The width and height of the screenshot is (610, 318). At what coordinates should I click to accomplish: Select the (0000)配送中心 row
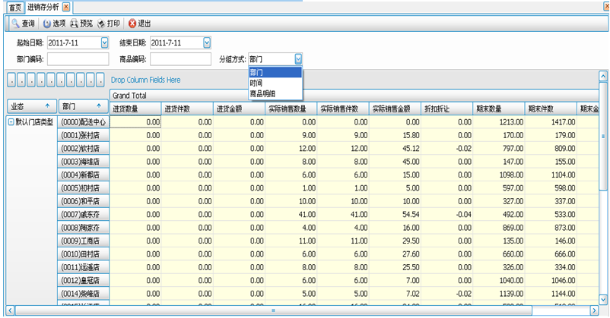point(83,122)
